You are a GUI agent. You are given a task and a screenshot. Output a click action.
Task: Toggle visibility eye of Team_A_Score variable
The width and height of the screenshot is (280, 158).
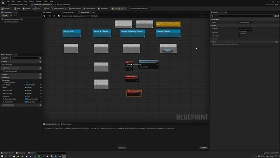click(x=41, y=90)
